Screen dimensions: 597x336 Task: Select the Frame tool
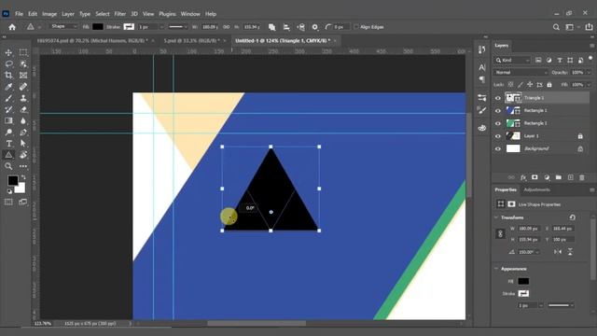(23, 75)
